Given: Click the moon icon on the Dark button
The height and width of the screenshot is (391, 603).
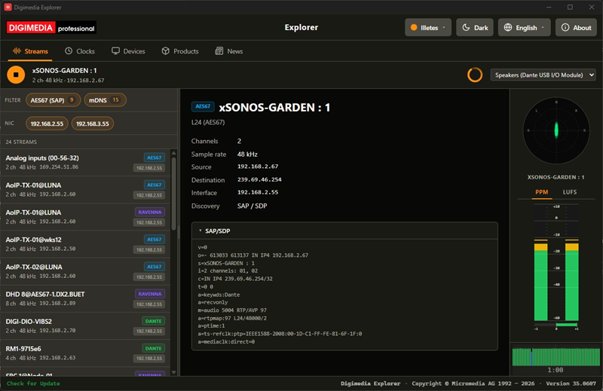Looking at the screenshot, I should [x=466, y=27].
